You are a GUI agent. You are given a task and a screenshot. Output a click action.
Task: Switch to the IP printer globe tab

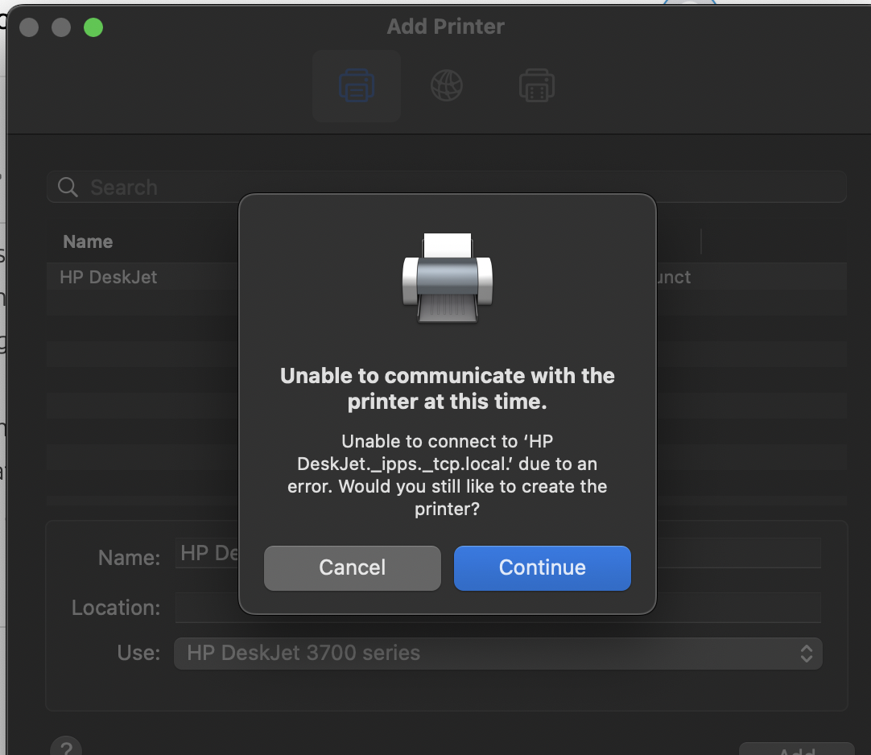tap(447, 85)
